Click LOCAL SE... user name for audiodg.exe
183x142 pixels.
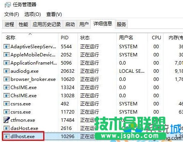click(132, 71)
